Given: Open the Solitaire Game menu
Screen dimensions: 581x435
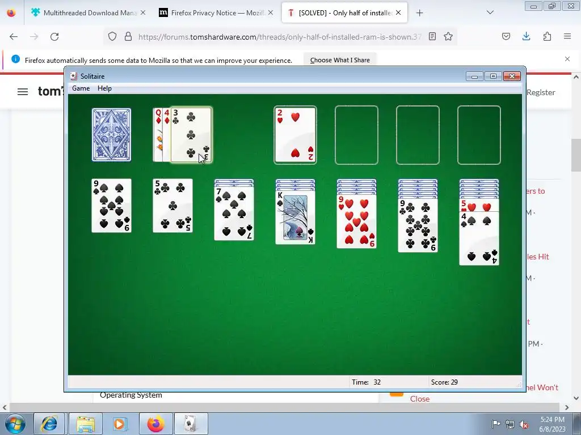Looking at the screenshot, I should pos(81,88).
